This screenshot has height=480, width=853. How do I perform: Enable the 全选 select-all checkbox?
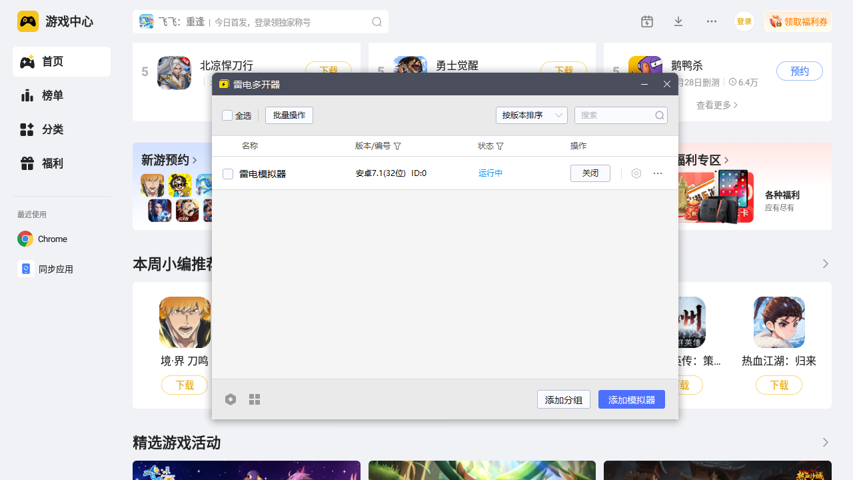(227, 115)
